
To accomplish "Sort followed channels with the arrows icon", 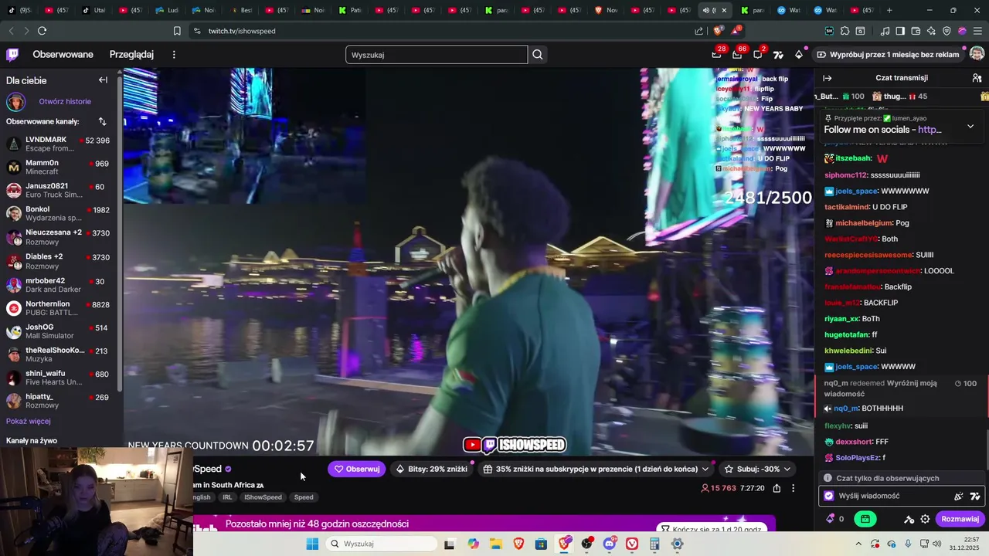I will (102, 121).
